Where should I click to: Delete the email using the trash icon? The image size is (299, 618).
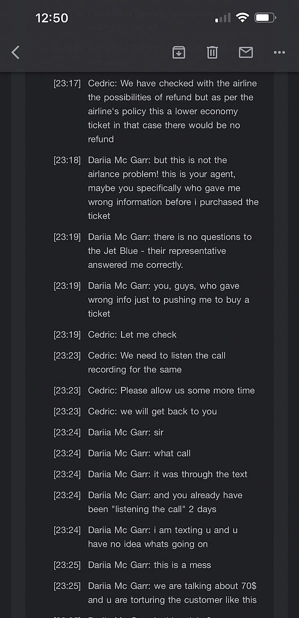[212, 52]
